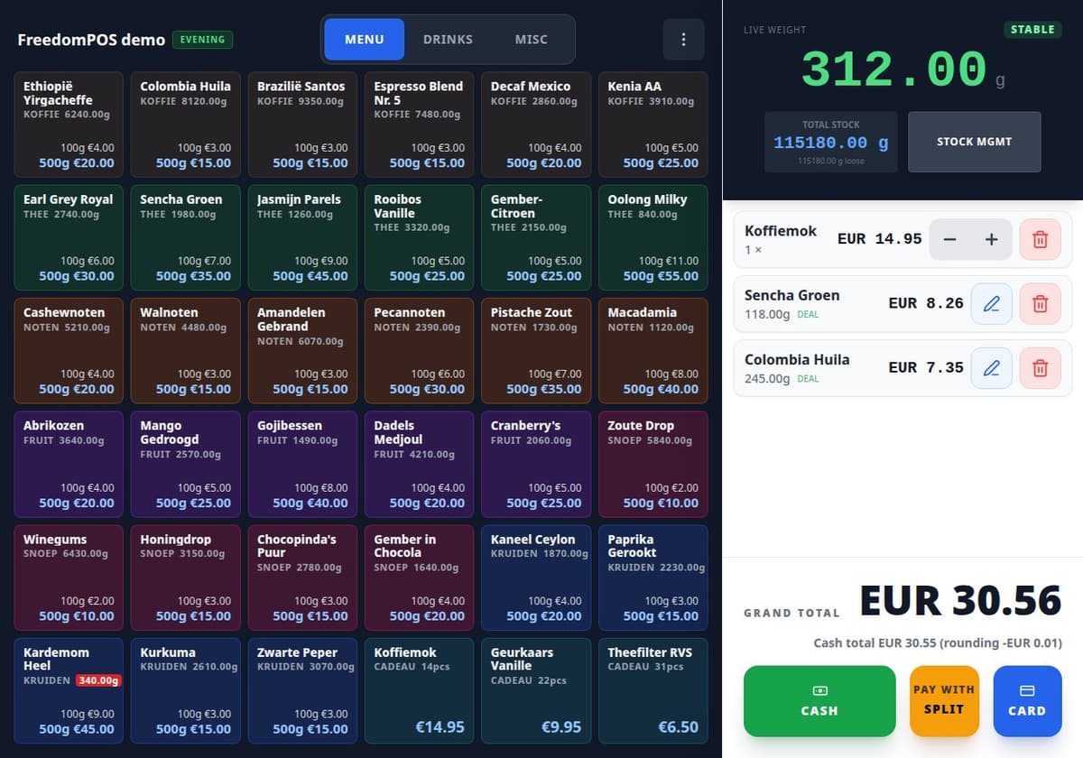Add Kaneel Ceylon spice
Viewport: 1083px width, 758px height.
pyautogui.click(x=536, y=578)
